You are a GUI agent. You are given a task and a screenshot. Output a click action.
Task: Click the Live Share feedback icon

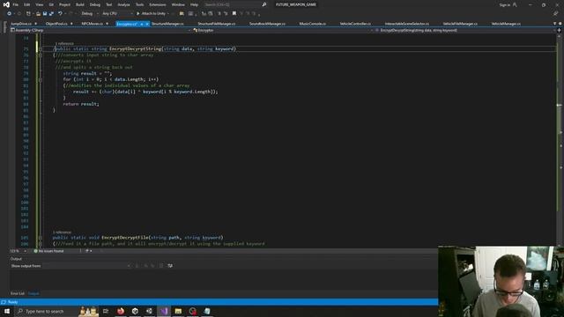(x=555, y=14)
